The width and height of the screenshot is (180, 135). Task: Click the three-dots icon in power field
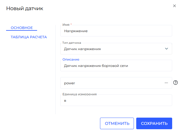click(x=166, y=83)
